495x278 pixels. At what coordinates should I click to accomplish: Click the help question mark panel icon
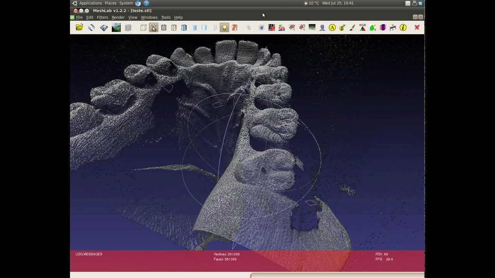(x=147, y=3)
